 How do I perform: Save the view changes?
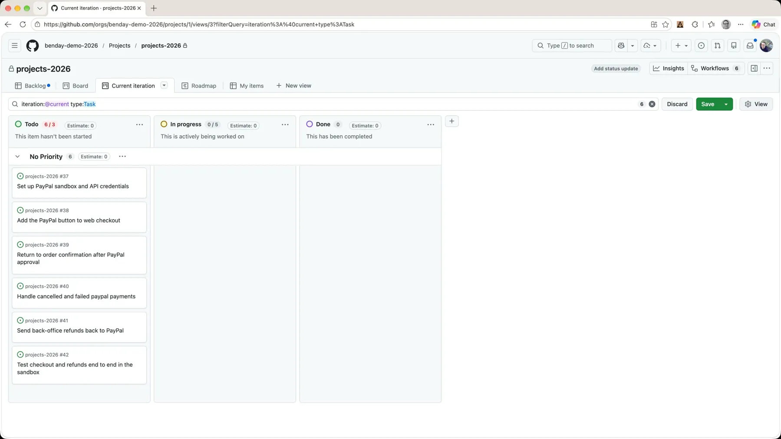point(708,104)
